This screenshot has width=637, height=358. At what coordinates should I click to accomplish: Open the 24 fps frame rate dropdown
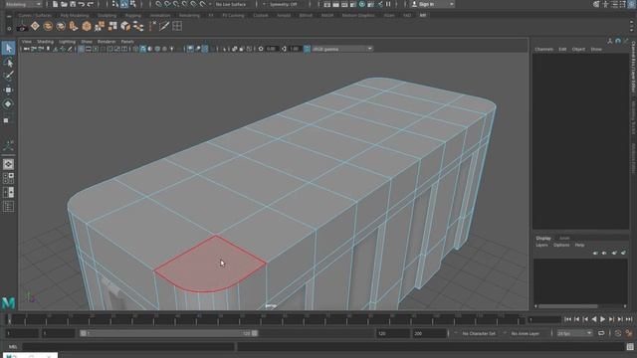[574, 333]
